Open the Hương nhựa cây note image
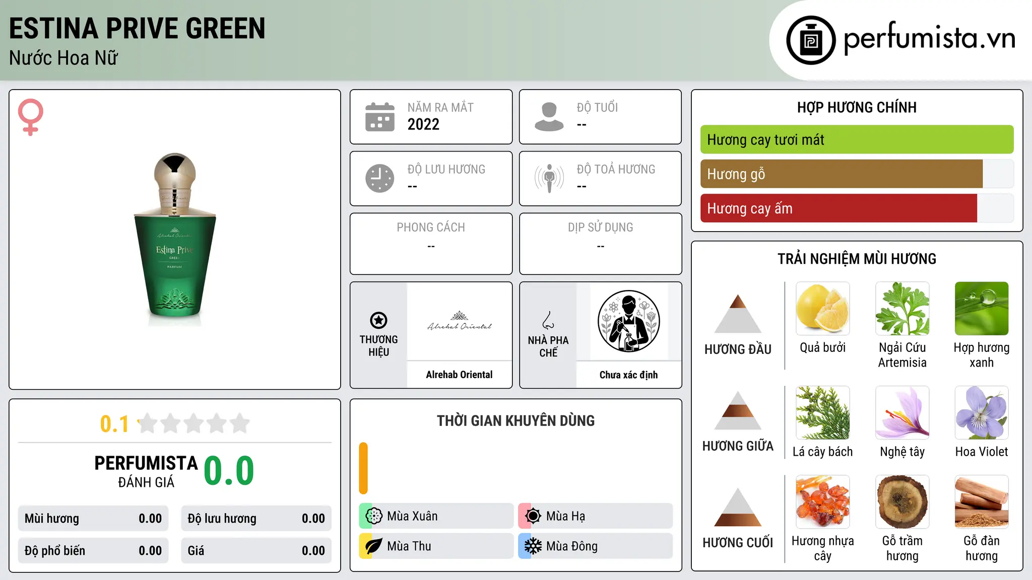Screen dimensions: 1032x580 click(823, 502)
